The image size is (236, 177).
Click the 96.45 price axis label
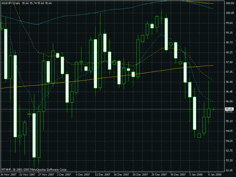click(x=230, y=92)
